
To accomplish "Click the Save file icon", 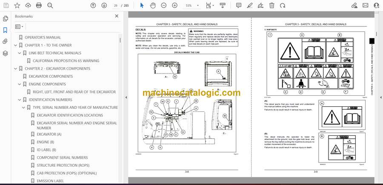I will coord(6,6).
